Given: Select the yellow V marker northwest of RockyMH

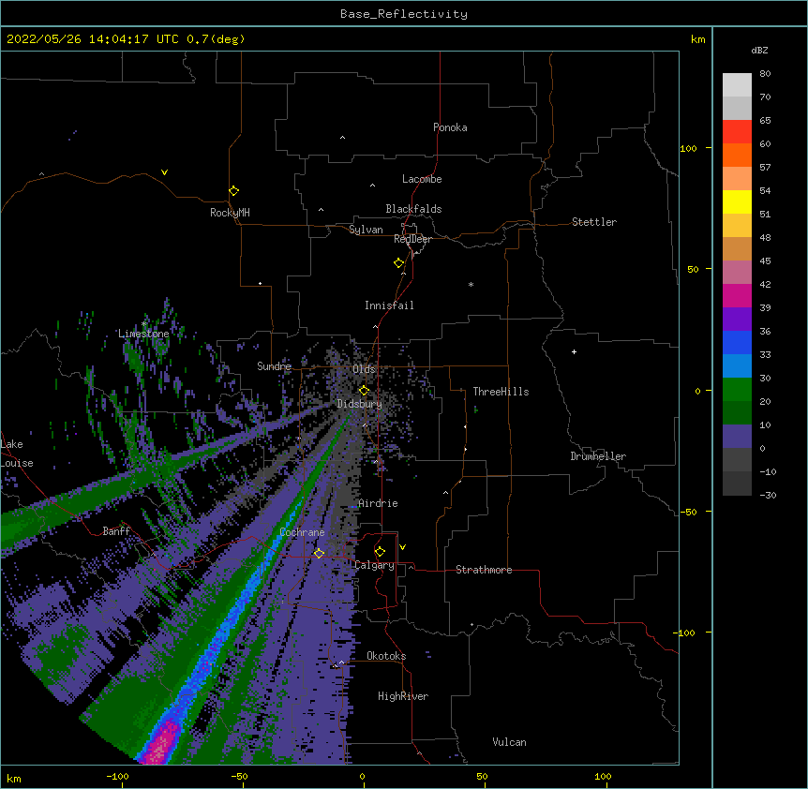Looking at the screenshot, I should pos(164,172).
